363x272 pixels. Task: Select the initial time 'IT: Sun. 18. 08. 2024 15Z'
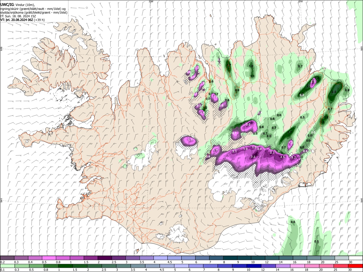click(x=18, y=16)
